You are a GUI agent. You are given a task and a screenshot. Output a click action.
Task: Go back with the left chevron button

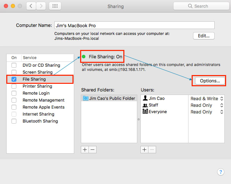[31, 6]
